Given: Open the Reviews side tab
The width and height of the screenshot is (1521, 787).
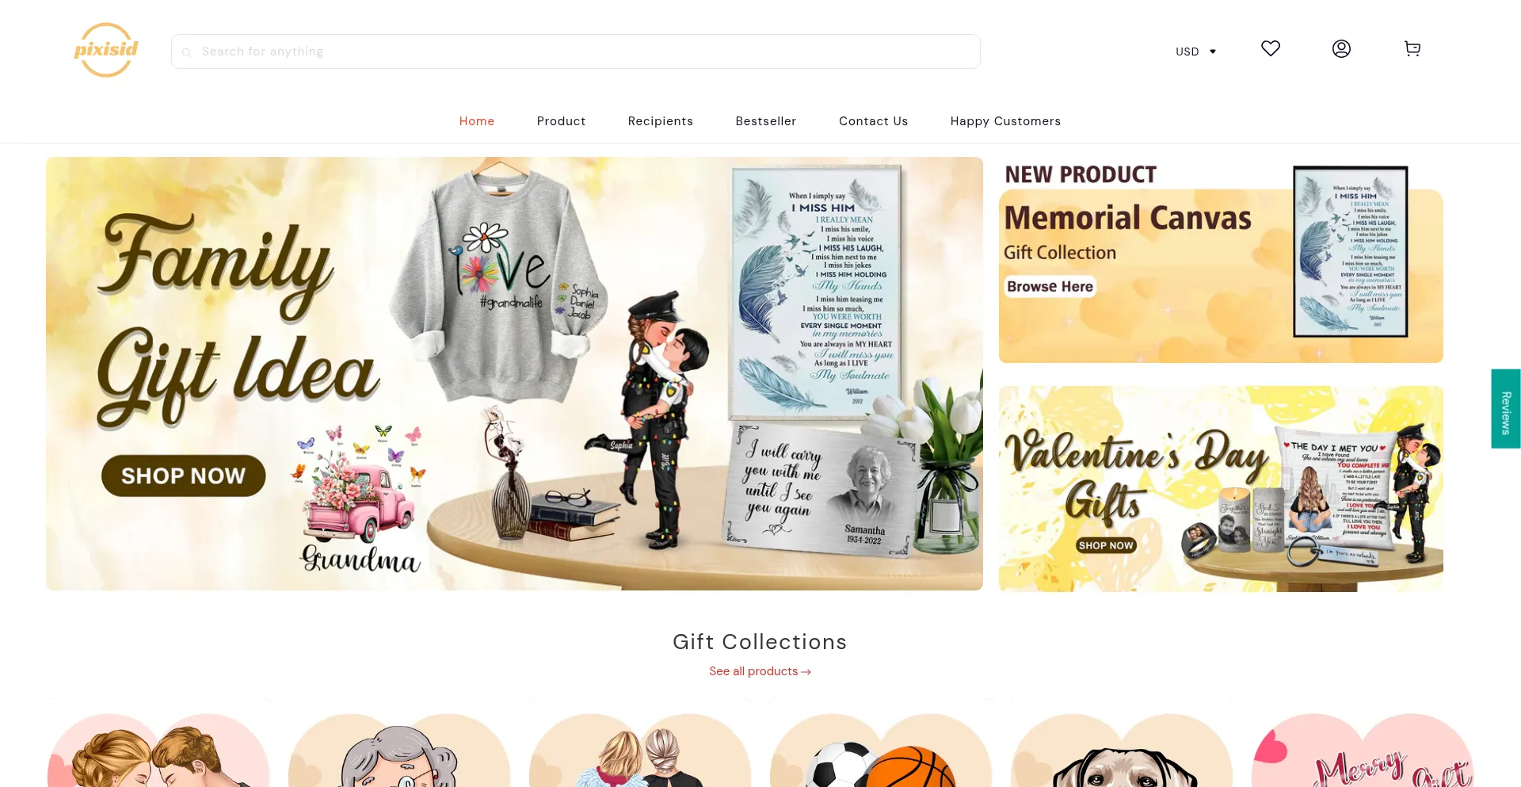Looking at the screenshot, I should pos(1506,409).
